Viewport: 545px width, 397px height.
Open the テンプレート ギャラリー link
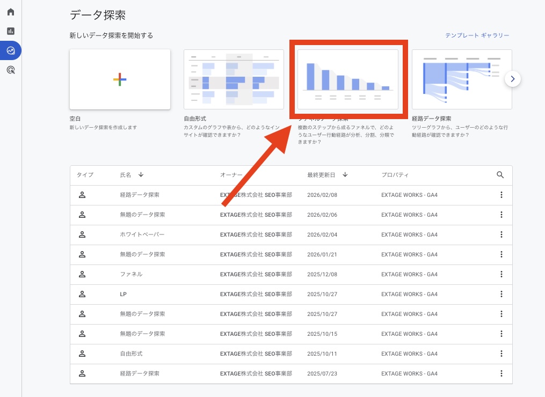click(x=477, y=35)
